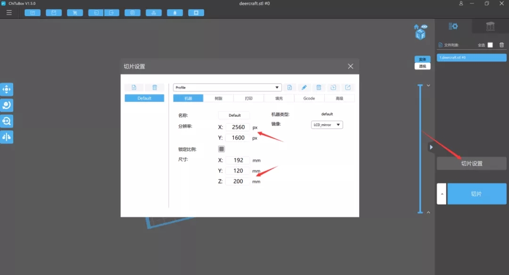Click bottom handle of the layer slider
The width and height of the screenshot is (509, 275).
pyautogui.click(x=420, y=212)
